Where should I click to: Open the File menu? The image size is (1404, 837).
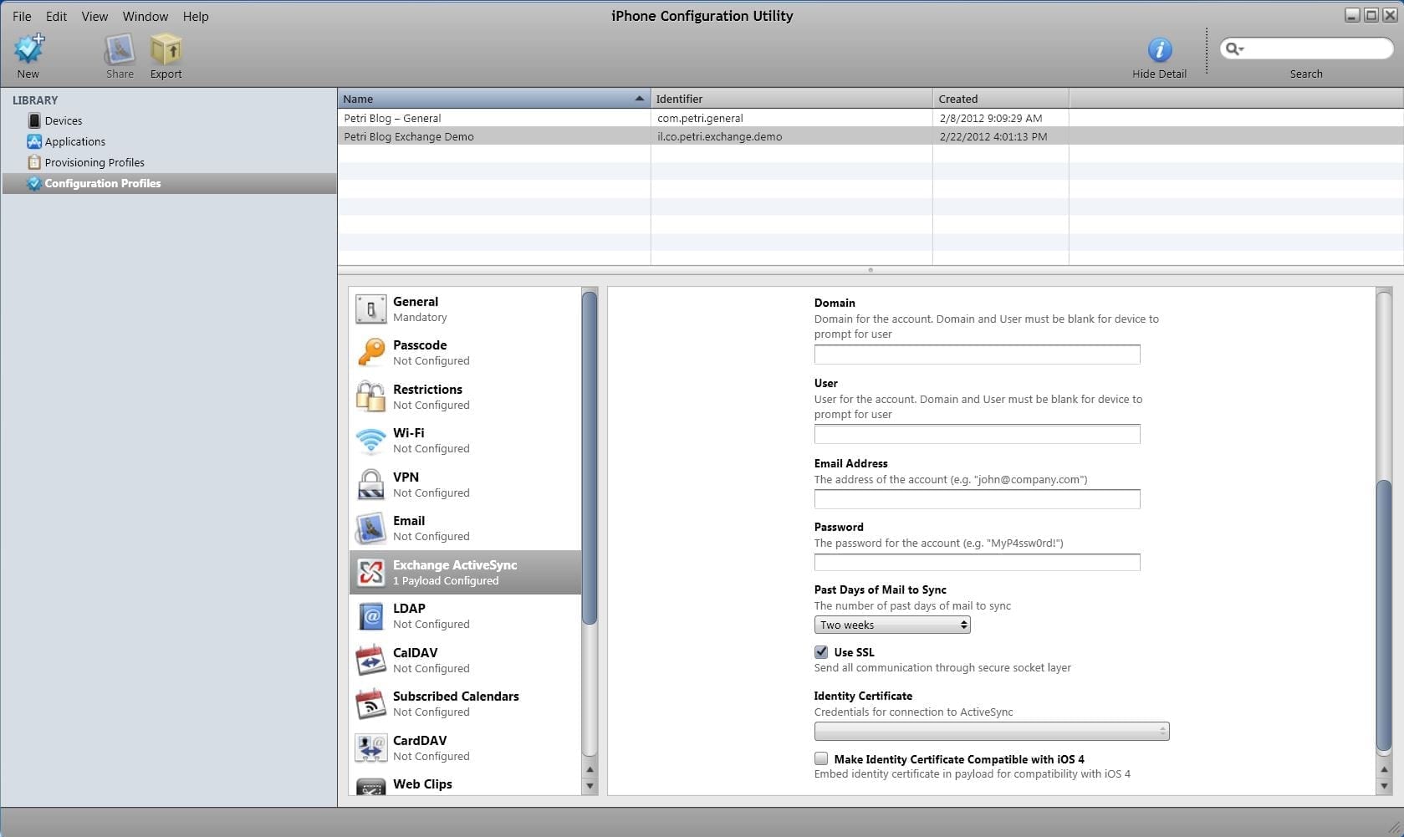pyautogui.click(x=22, y=16)
